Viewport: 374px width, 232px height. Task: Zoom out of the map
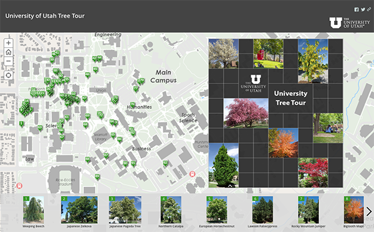pos(9,61)
